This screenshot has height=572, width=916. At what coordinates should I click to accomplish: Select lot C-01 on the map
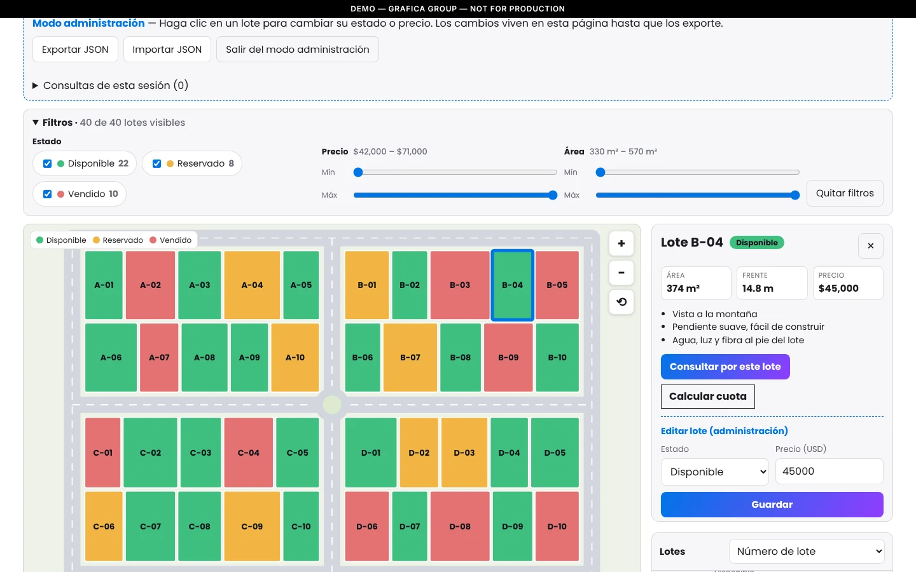pyautogui.click(x=103, y=453)
